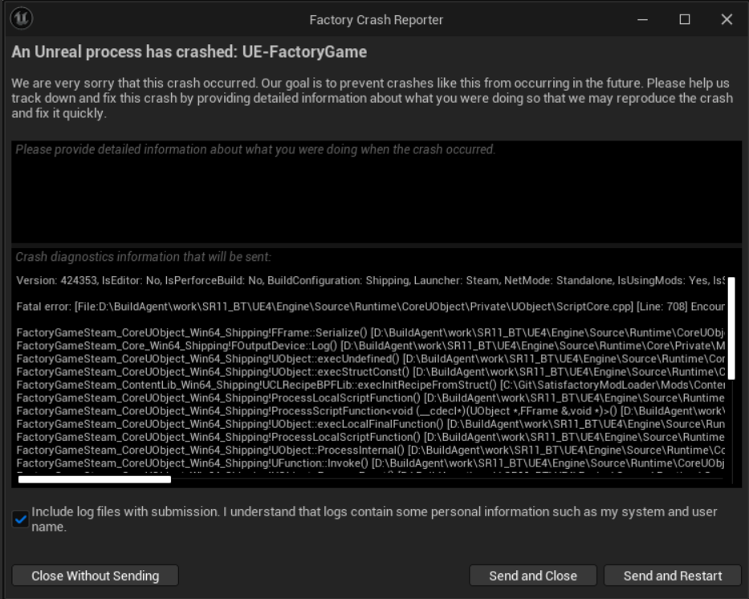Image resolution: width=749 pixels, height=599 pixels.
Task: Click Close Without Sending button
Action: click(x=95, y=576)
